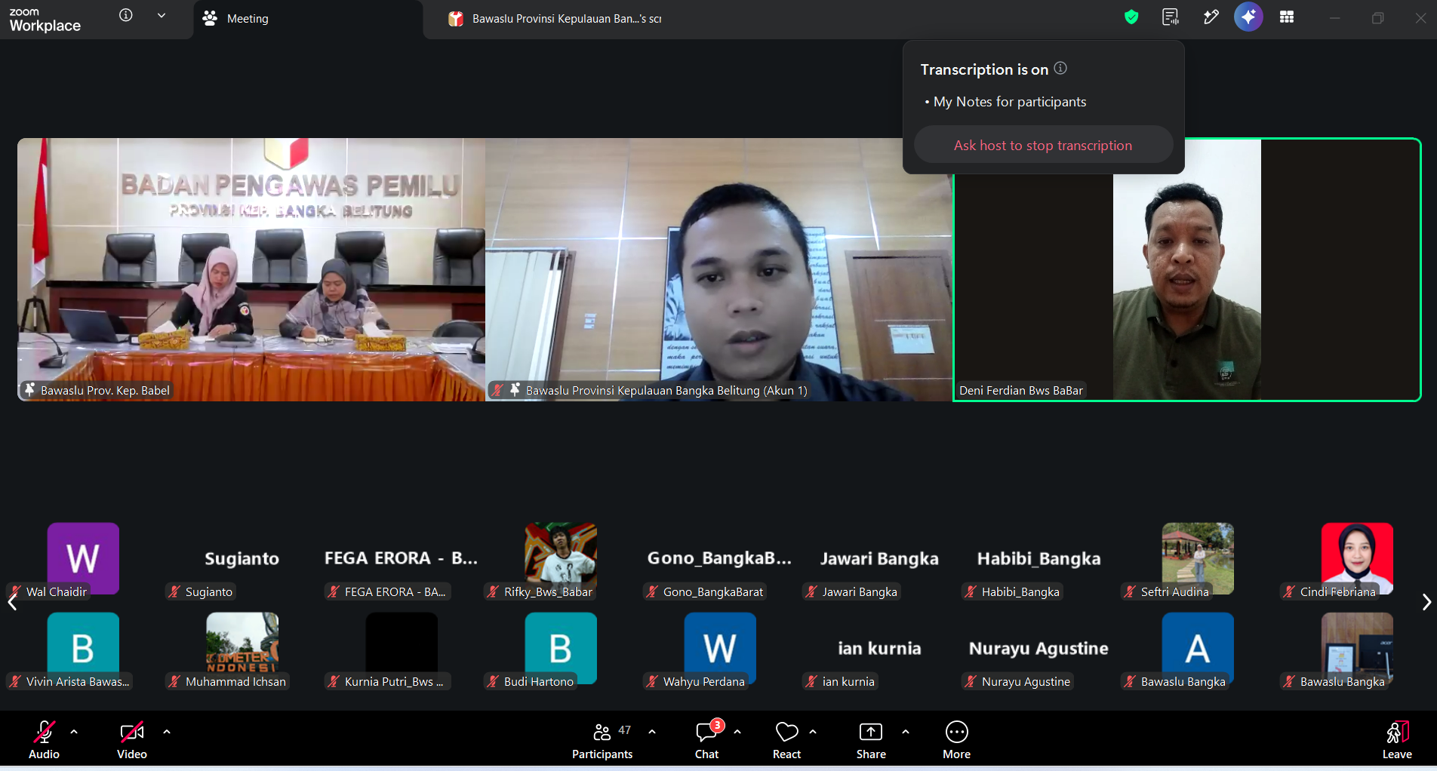Open the More options menu

956,739
